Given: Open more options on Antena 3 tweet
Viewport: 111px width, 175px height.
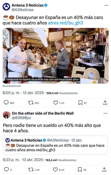Looking at the screenshot, I should coord(106,5).
